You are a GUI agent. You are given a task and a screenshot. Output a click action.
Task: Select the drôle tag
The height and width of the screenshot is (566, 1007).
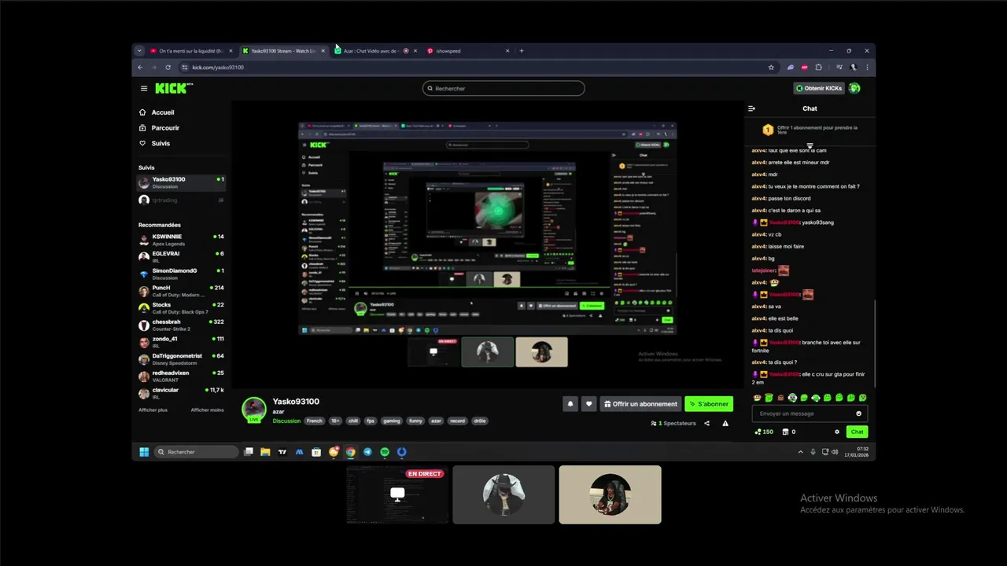click(x=480, y=421)
